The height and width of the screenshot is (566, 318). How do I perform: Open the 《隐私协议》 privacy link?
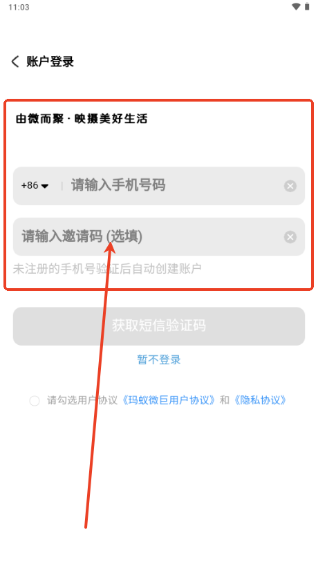[260, 400]
